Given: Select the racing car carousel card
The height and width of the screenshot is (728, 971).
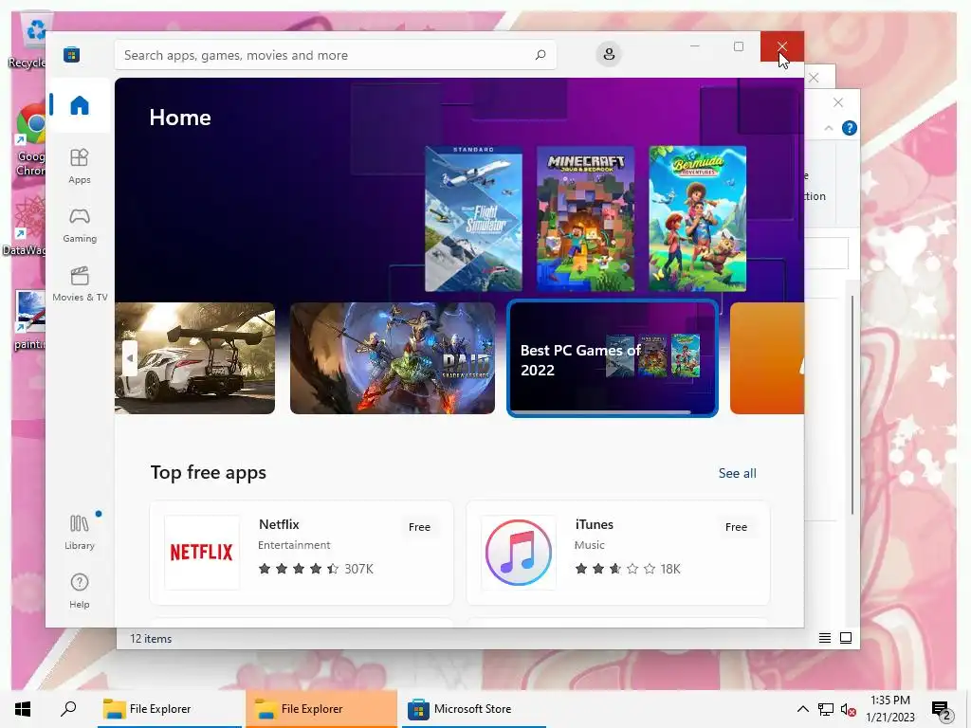Looking at the screenshot, I should [x=195, y=357].
